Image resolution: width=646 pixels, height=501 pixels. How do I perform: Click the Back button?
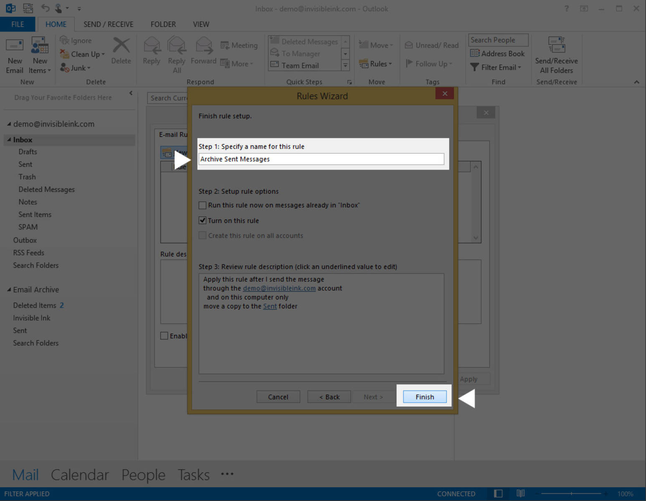pyautogui.click(x=329, y=397)
